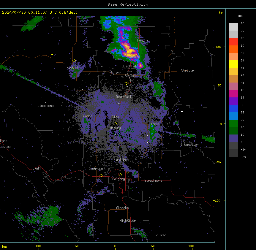Select the magenta legend swatch near 42
Screen dimensions: 256x250
tap(233, 94)
